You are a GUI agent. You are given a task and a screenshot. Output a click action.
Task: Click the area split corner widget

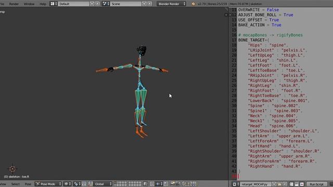[x=226, y=9]
